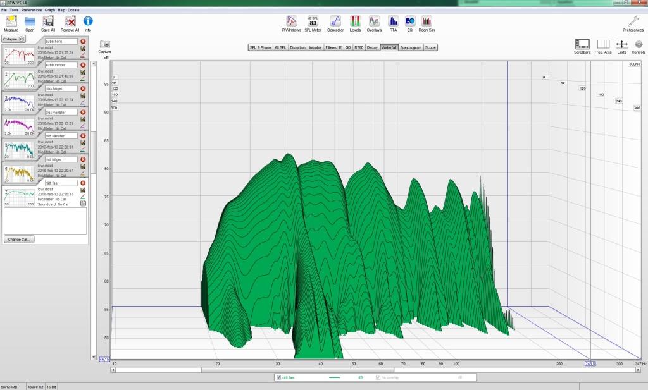Image resolution: width=648 pixels, height=390 pixels.
Task: Open the SPL Meter
Action: point(313,23)
